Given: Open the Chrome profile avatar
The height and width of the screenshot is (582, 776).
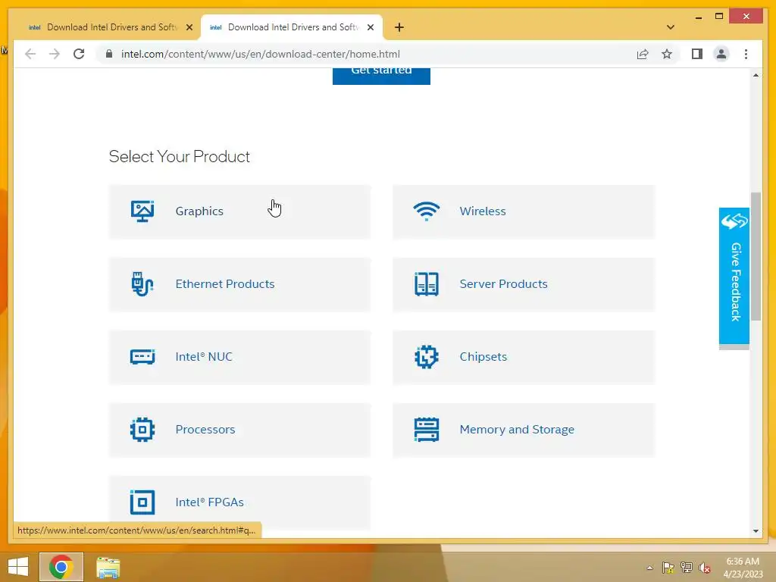Looking at the screenshot, I should tap(721, 54).
